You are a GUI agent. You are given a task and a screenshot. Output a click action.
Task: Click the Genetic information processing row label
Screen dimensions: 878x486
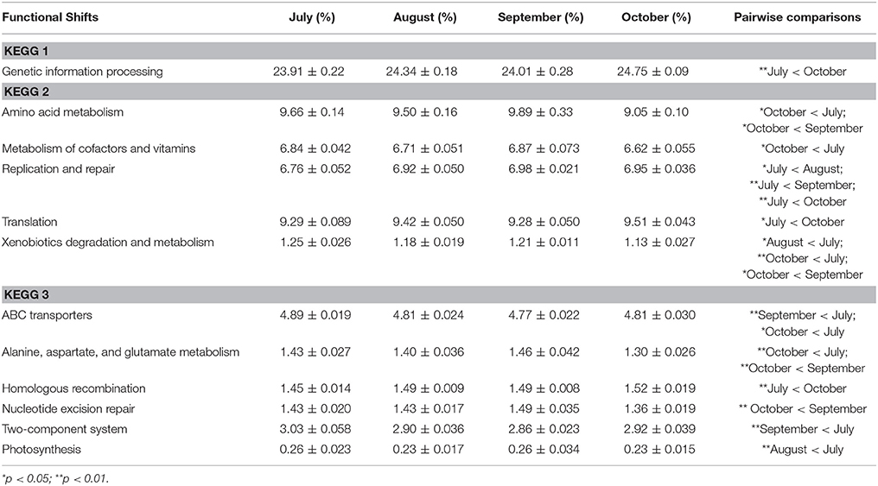82,72
